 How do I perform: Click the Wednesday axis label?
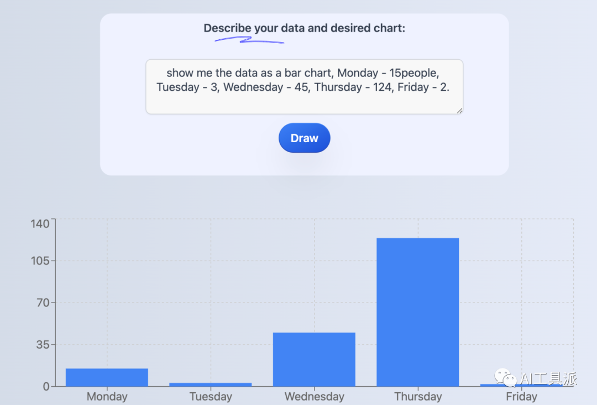[x=314, y=396]
